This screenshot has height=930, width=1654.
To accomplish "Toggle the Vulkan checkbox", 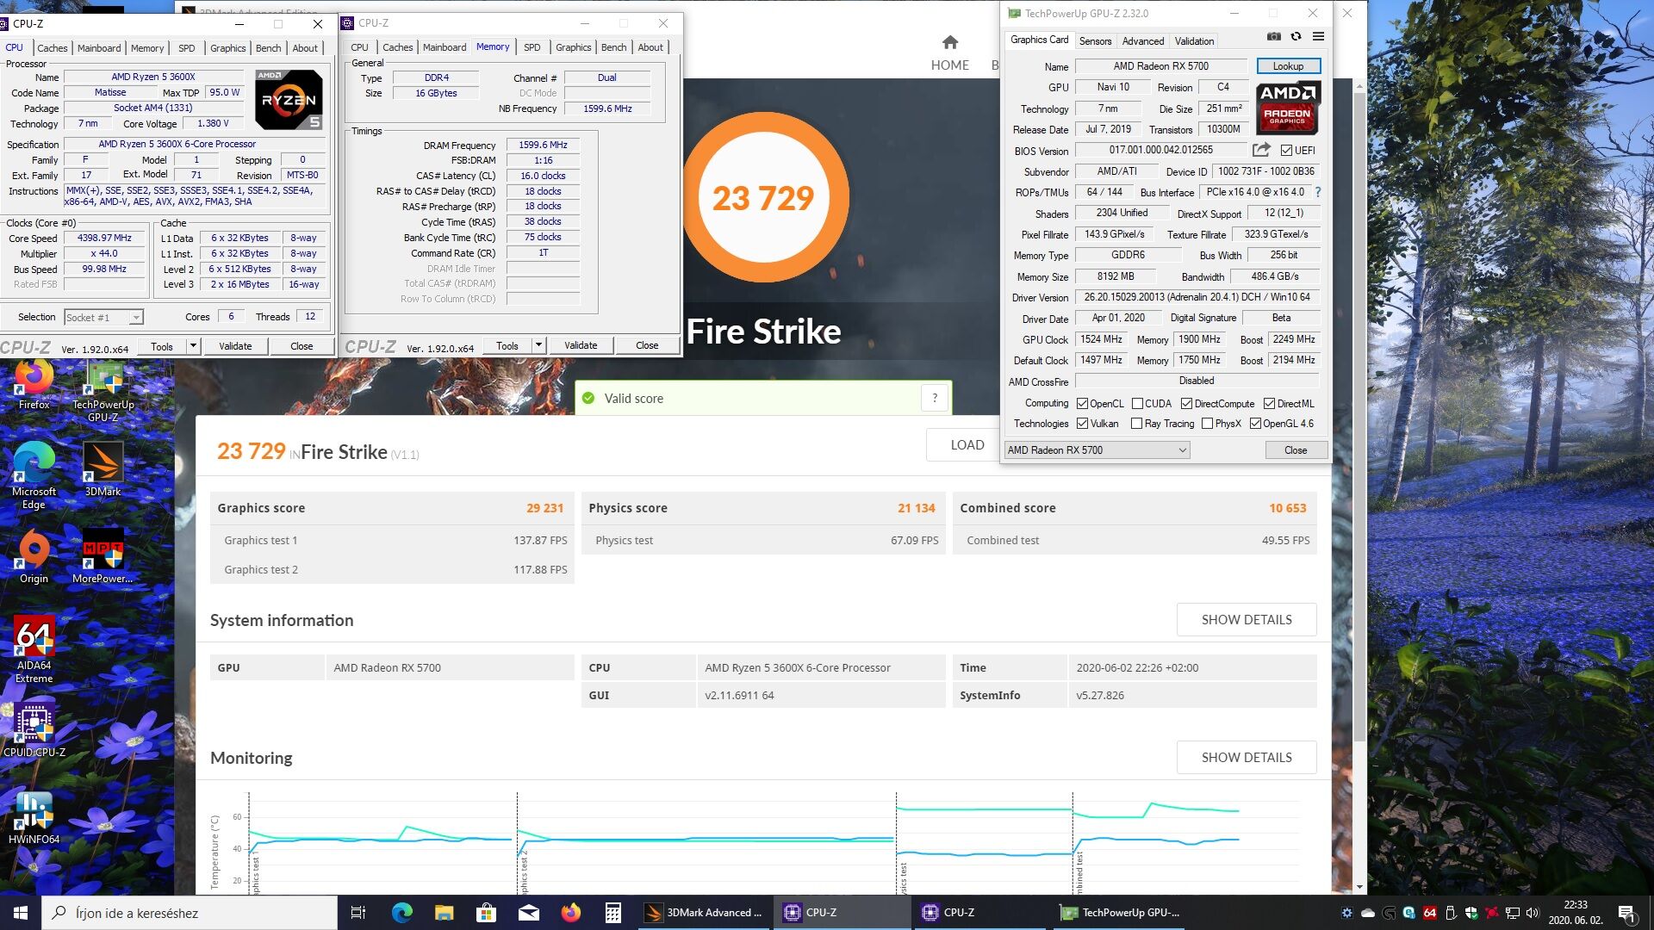I will 1083,424.
